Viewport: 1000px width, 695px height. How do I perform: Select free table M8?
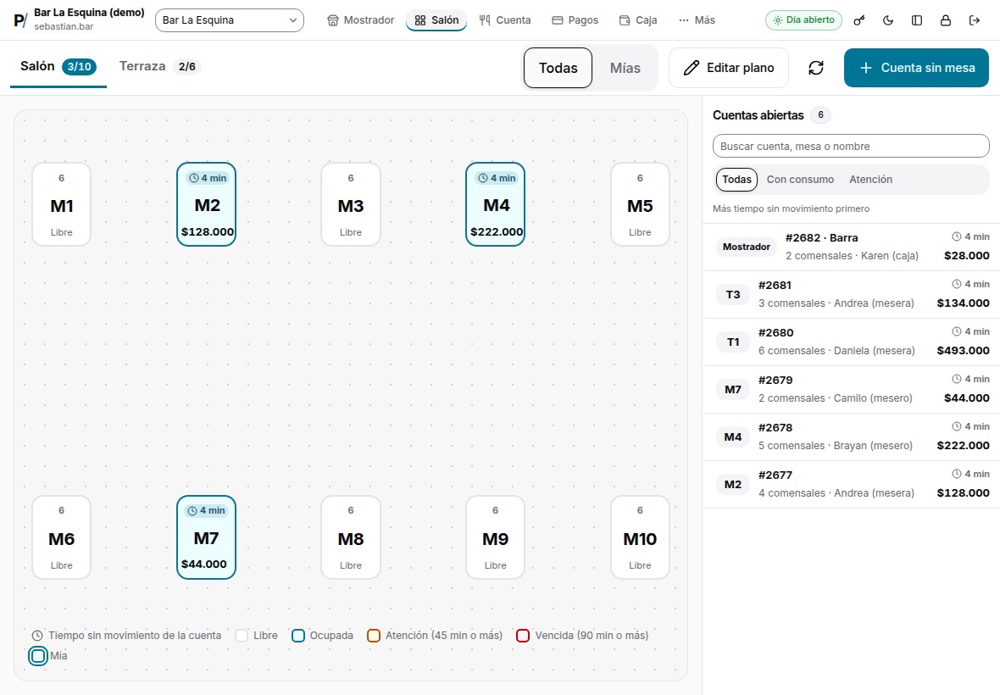pos(351,537)
